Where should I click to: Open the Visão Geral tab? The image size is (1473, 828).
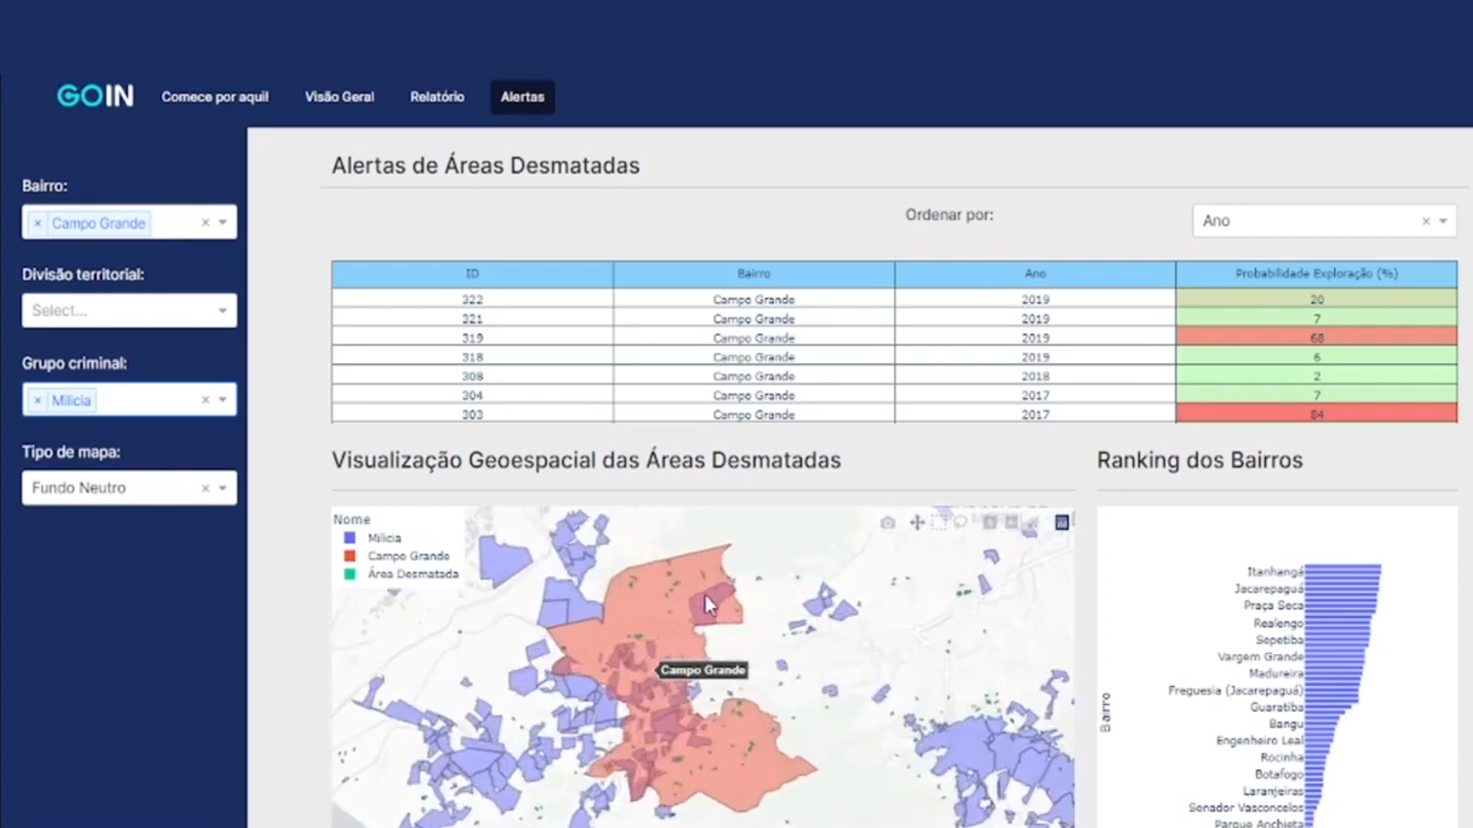(339, 97)
